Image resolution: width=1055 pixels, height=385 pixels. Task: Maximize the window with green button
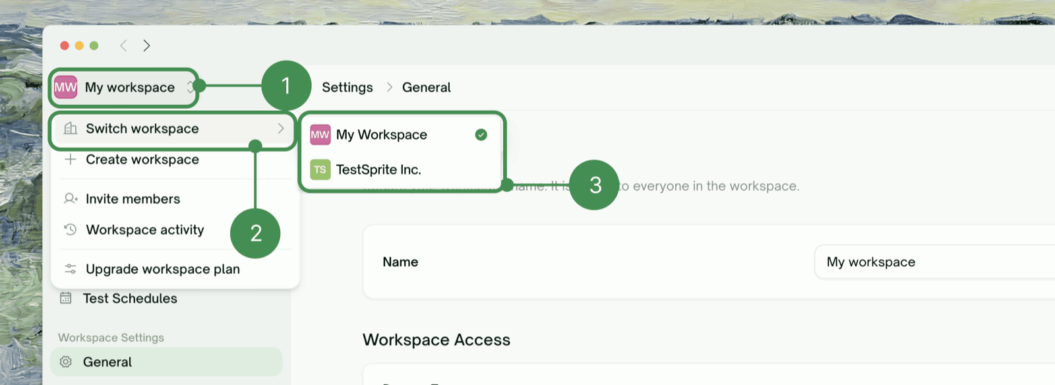94,45
